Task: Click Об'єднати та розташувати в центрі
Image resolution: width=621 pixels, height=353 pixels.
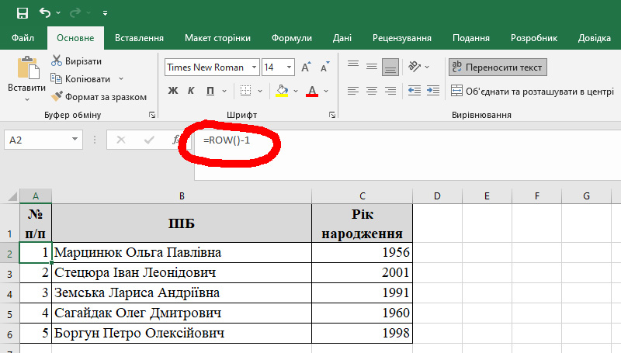Action: [533, 91]
